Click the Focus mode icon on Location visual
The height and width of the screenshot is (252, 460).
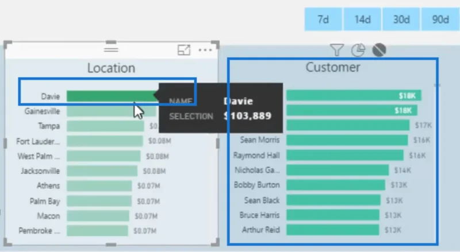[184, 50]
